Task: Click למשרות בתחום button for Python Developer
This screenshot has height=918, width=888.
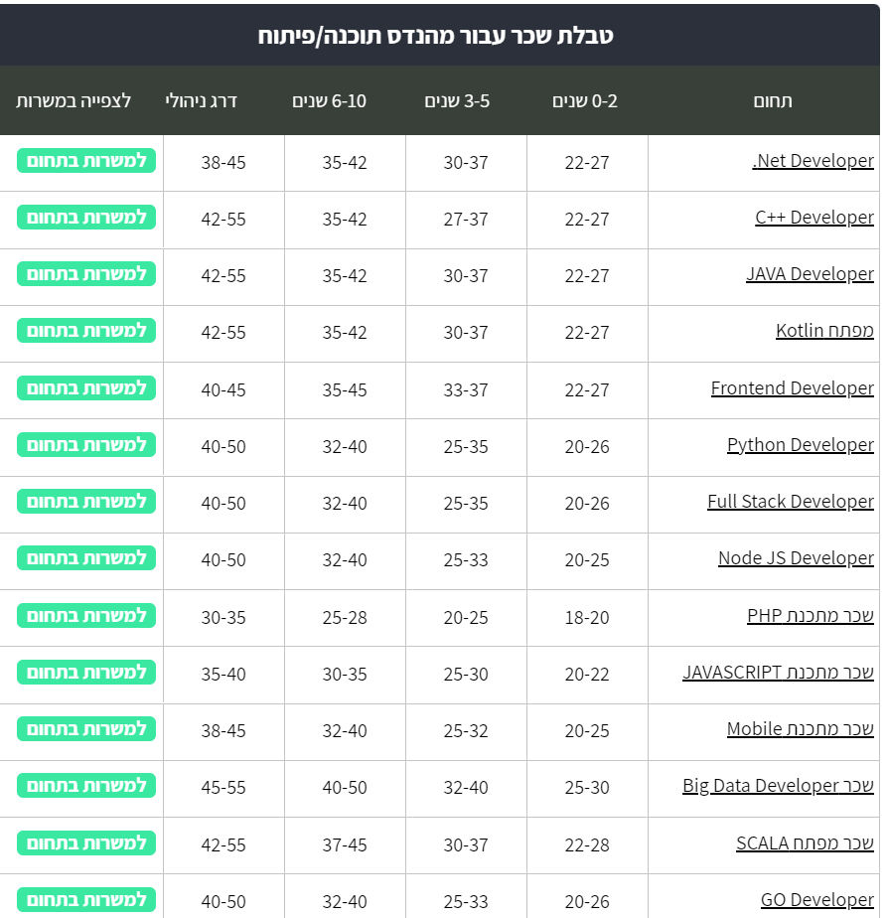Action: (x=87, y=444)
